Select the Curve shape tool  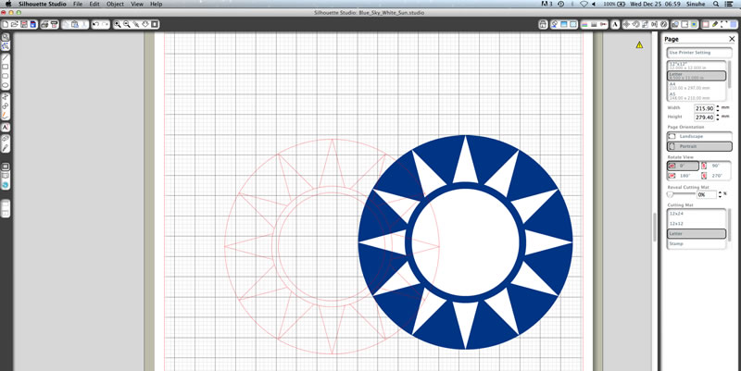click(6, 106)
